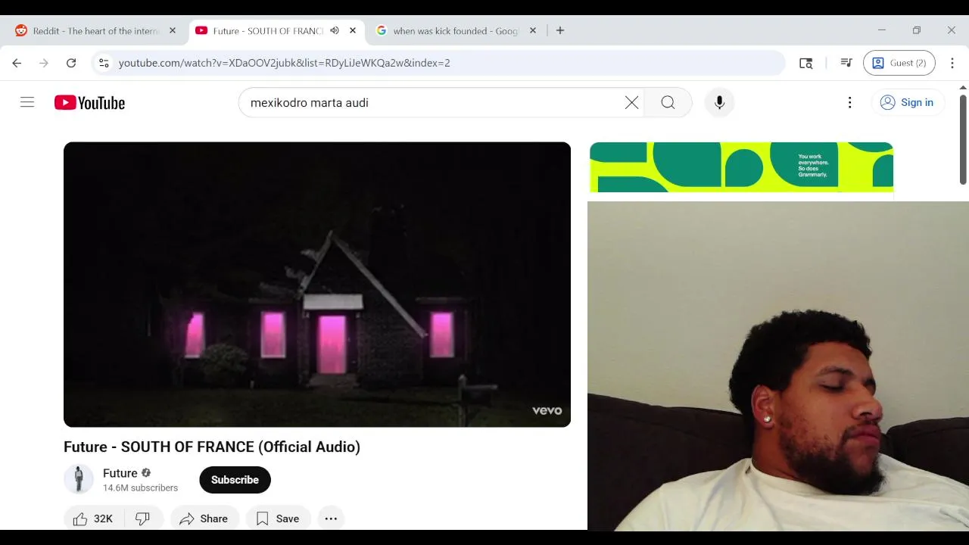Share the video
Image resolution: width=969 pixels, height=545 pixels.
pos(204,519)
